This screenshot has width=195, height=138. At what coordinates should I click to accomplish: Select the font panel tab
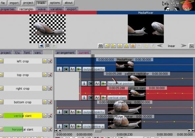pyautogui.click(x=27, y=53)
